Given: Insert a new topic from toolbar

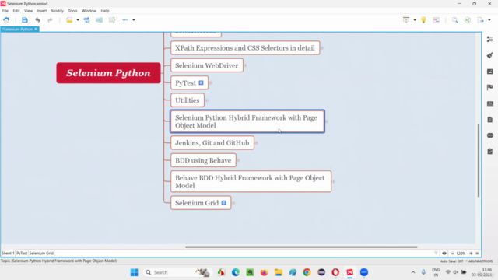Looking at the screenshot, I should click(x=69, y=20).
